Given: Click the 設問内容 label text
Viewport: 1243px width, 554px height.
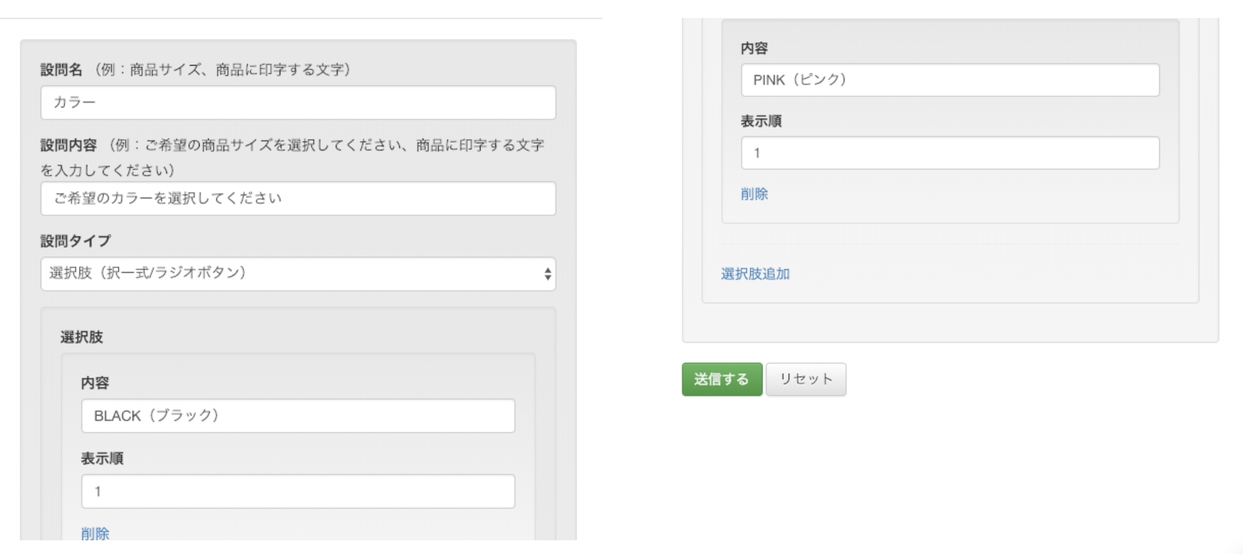Looking at the screenshot, I should pos(69,145).
